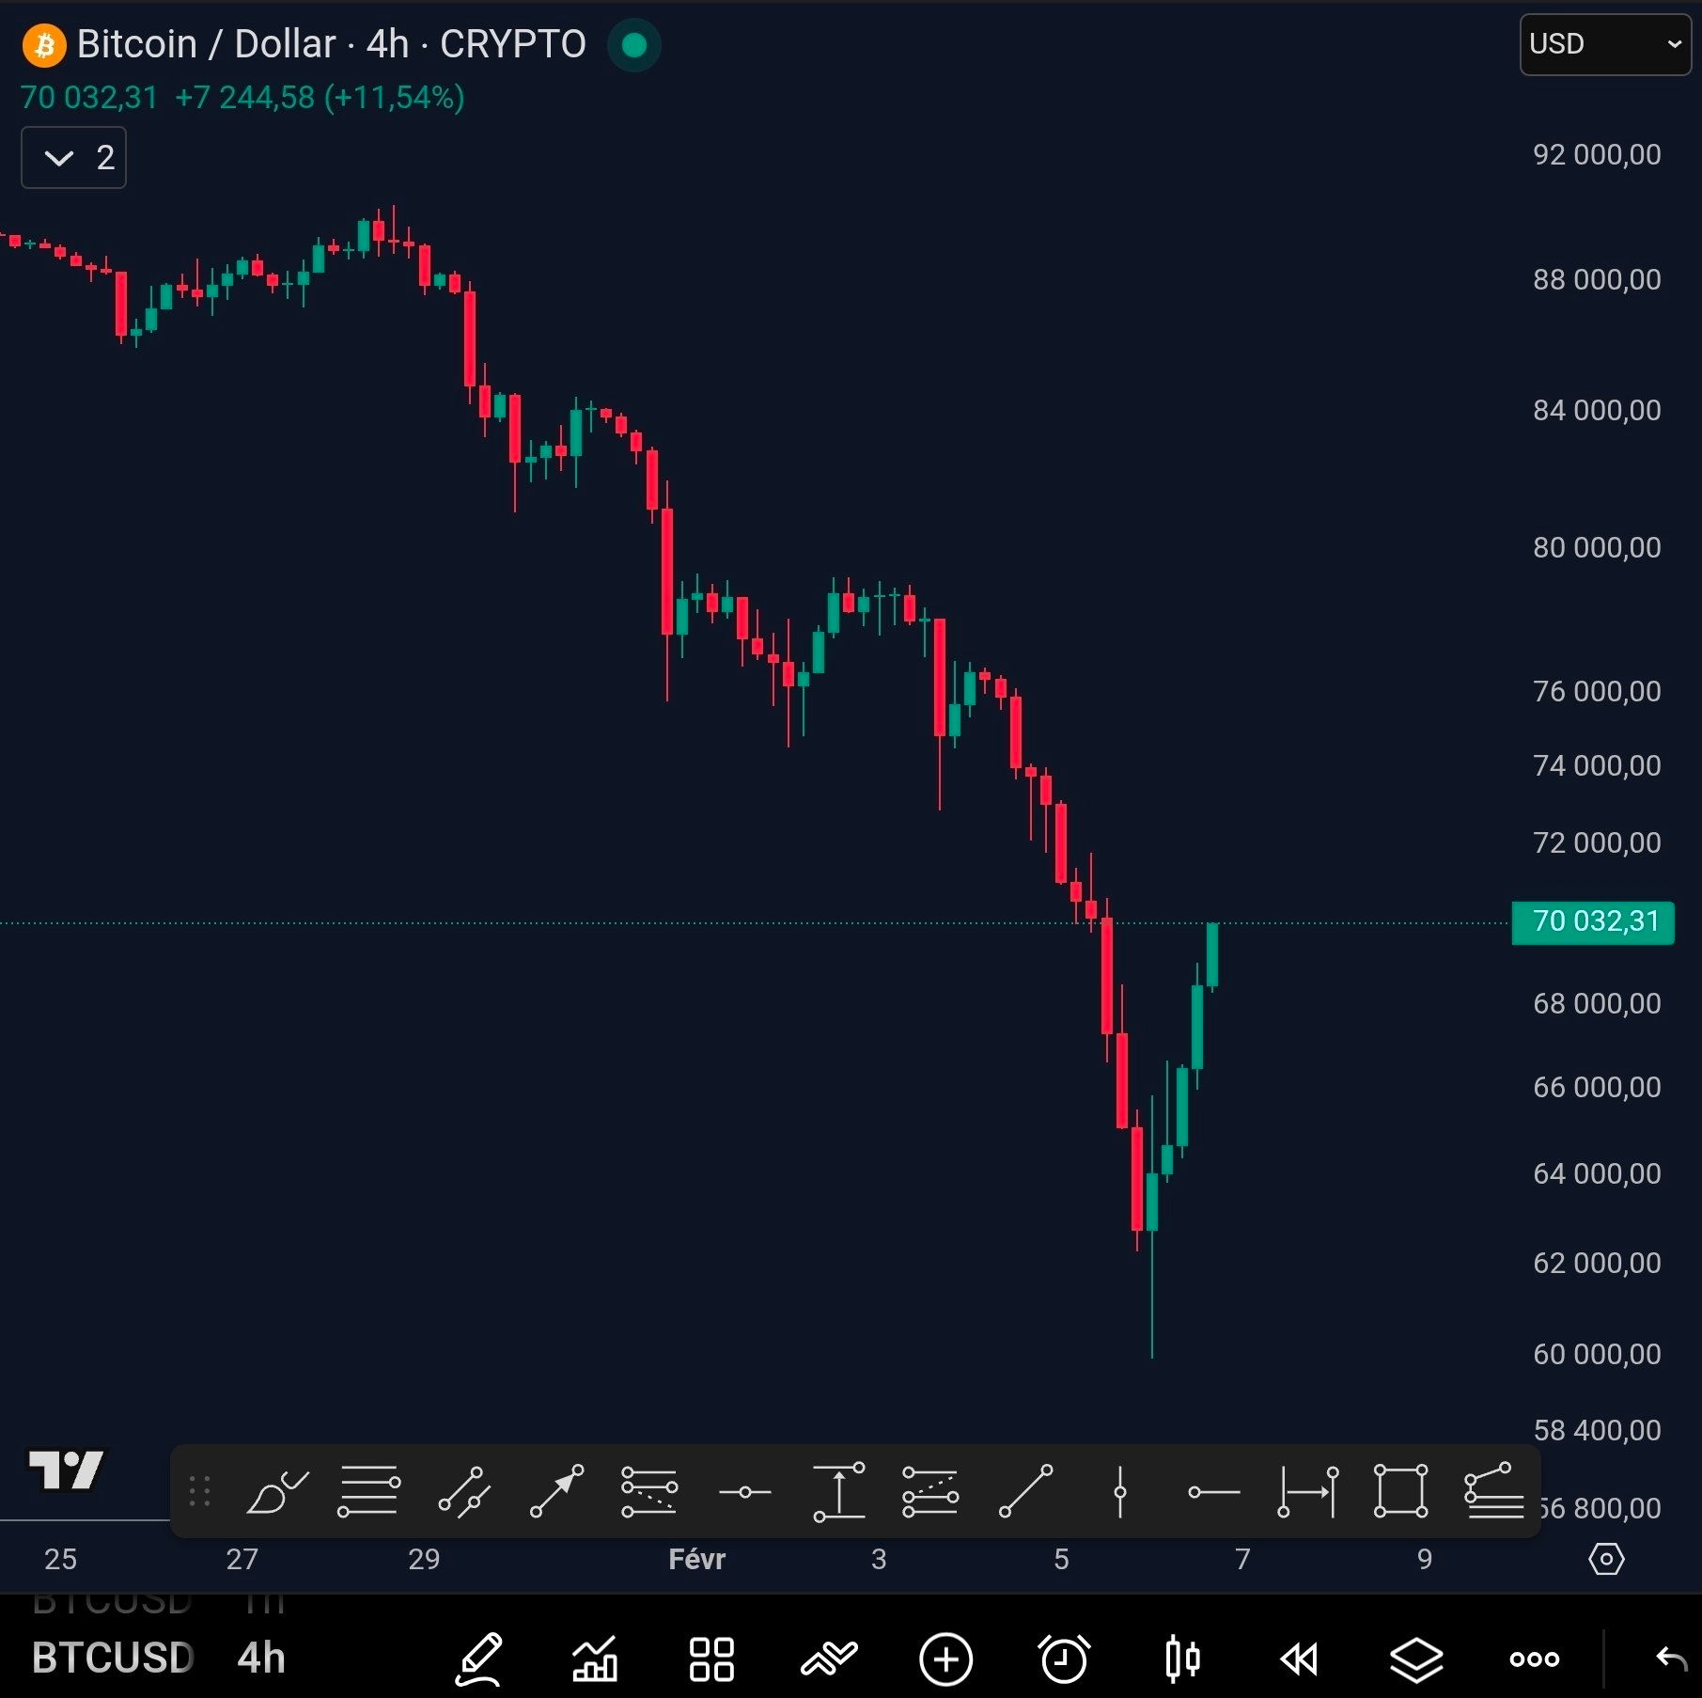1702x1698 pixels.
Task: Pick the price range measure tool
Action: tap(838, 1491)
